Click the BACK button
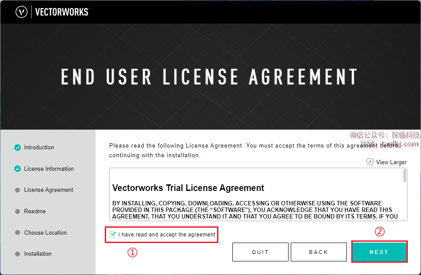Viewport: 421px width, 275px height. [319, 252]
